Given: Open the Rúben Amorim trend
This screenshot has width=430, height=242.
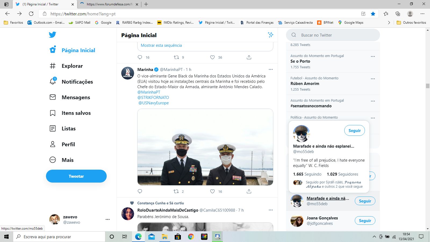Looking at the screenshot, I should 305,84.
